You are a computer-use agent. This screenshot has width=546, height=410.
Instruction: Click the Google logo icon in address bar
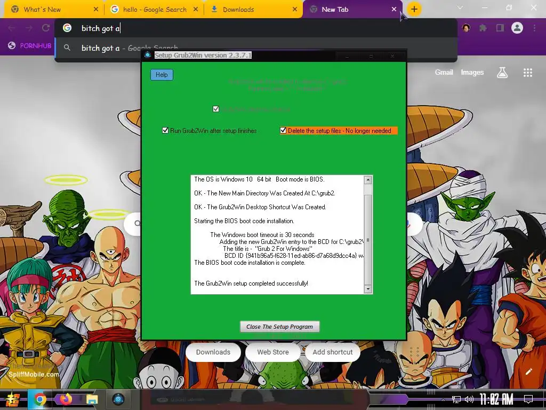pyautogui.click(x=67, y=28)
